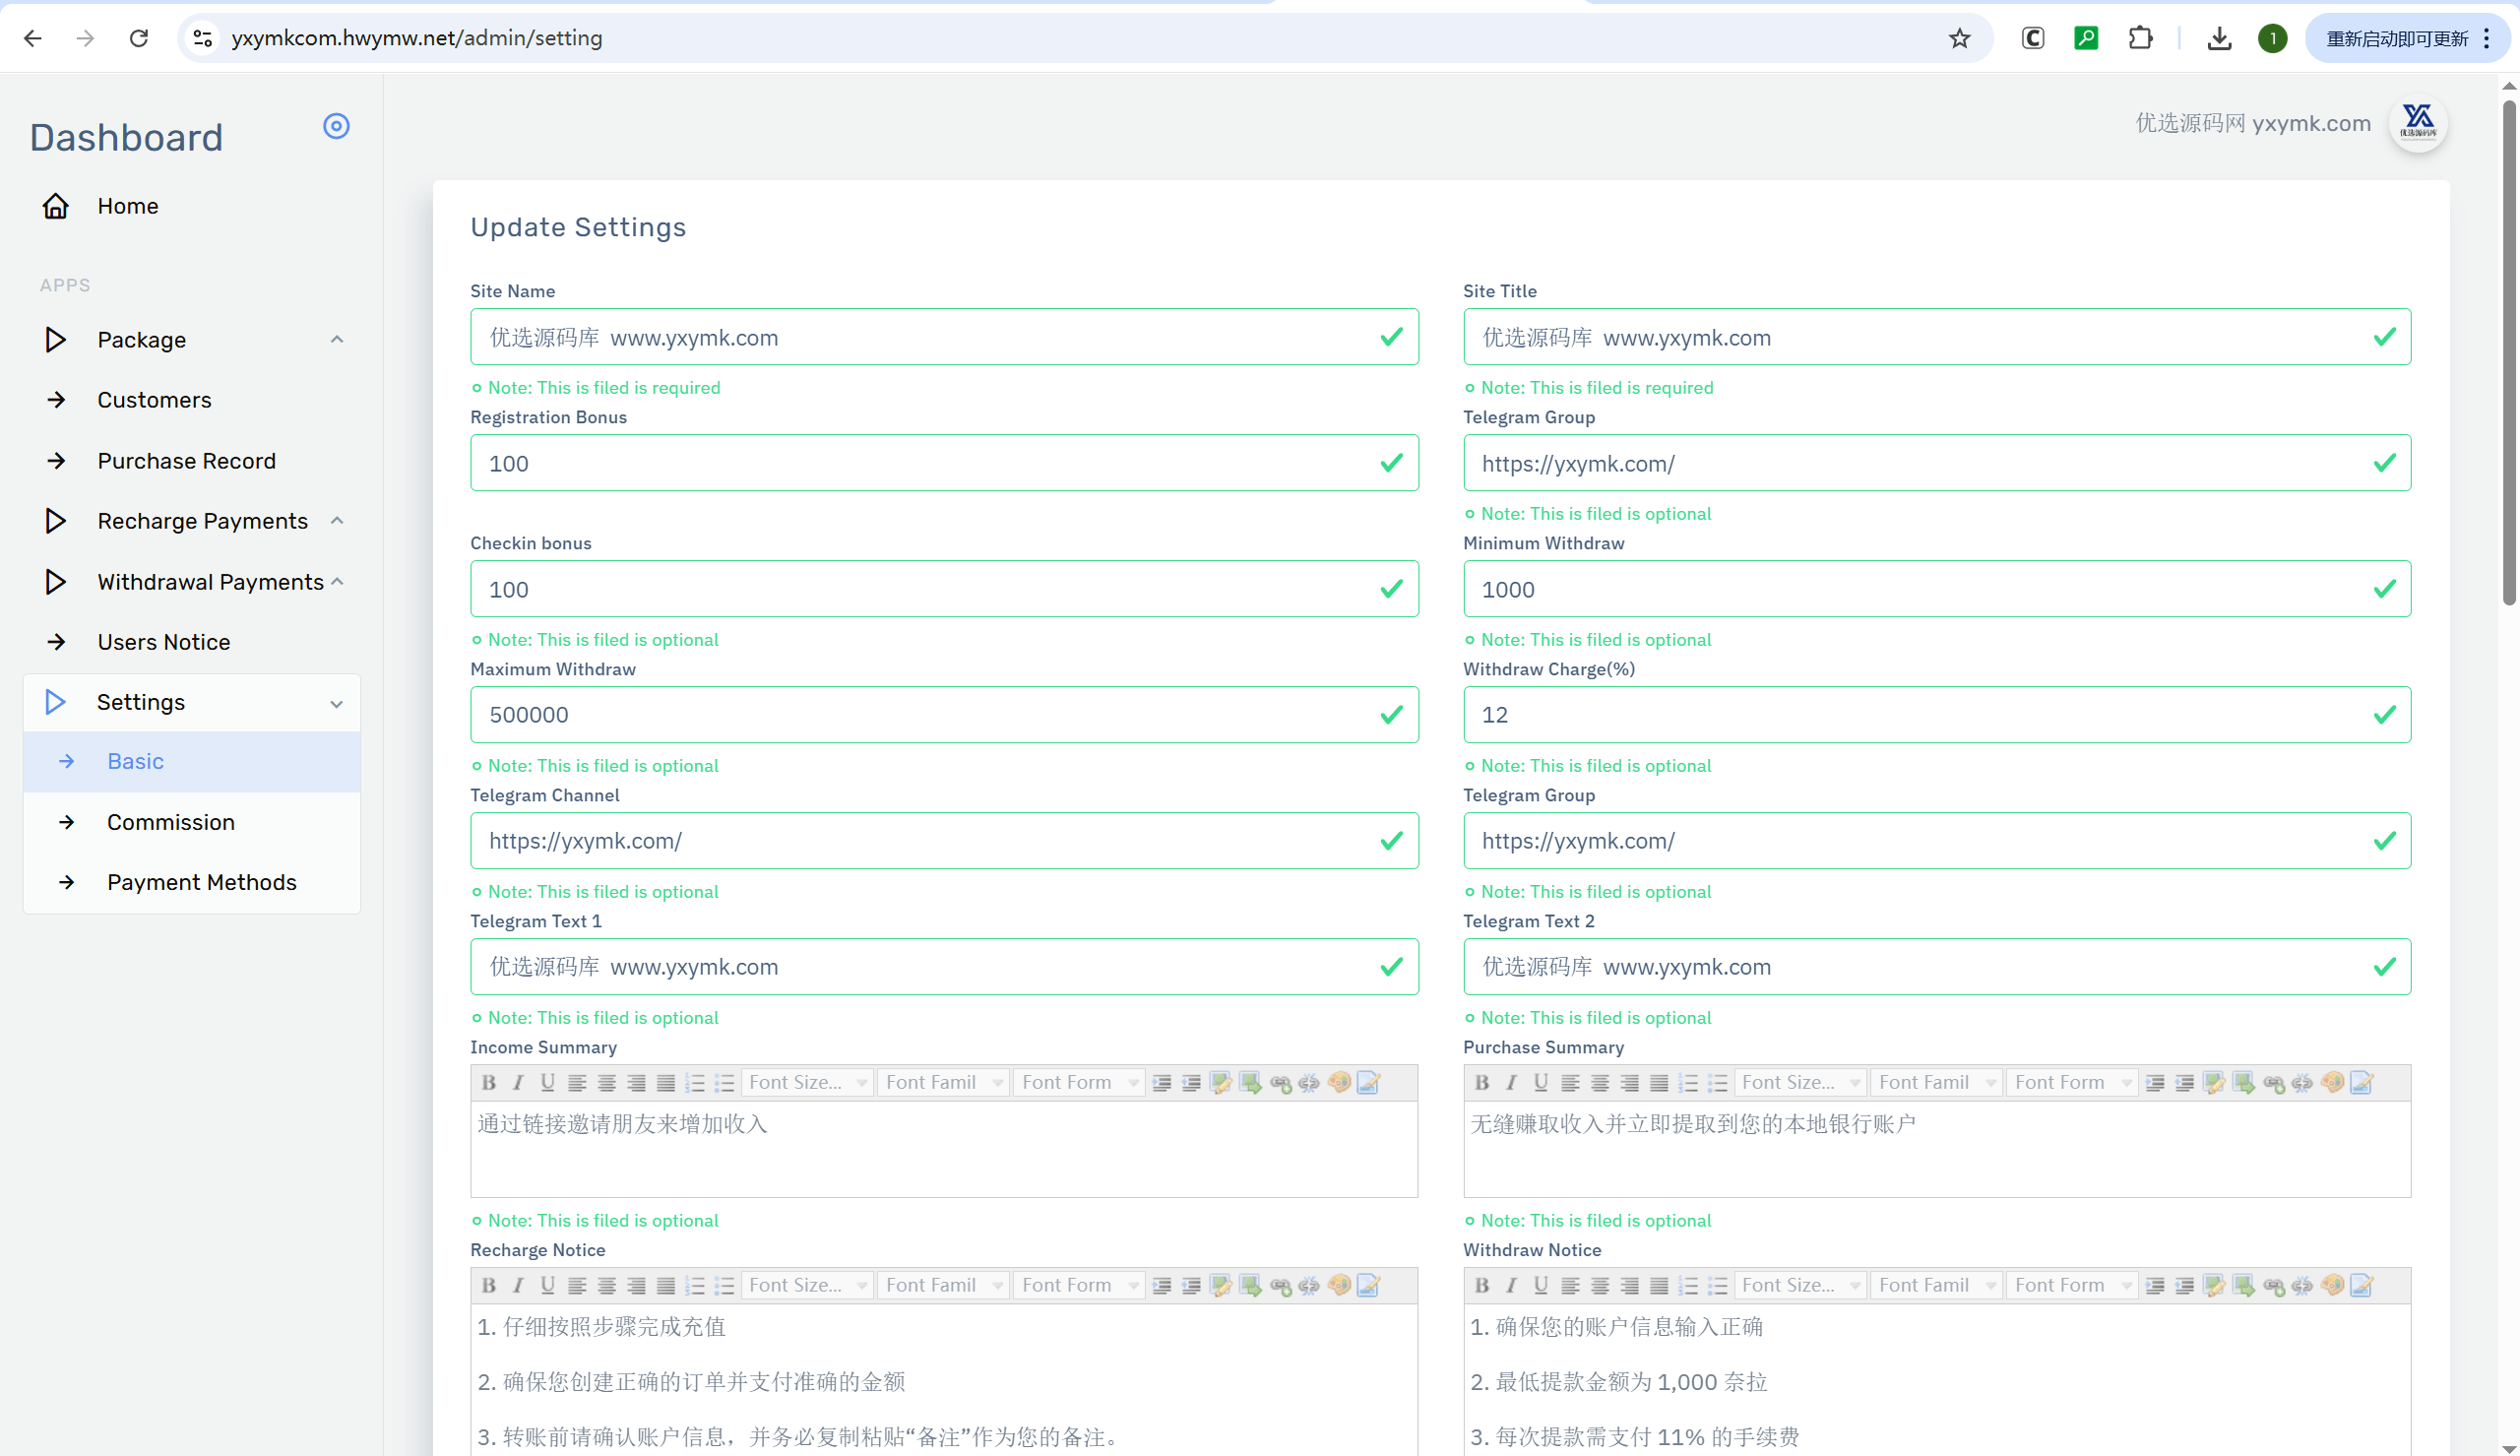Open Customers in the sidebar

point(155,400)
